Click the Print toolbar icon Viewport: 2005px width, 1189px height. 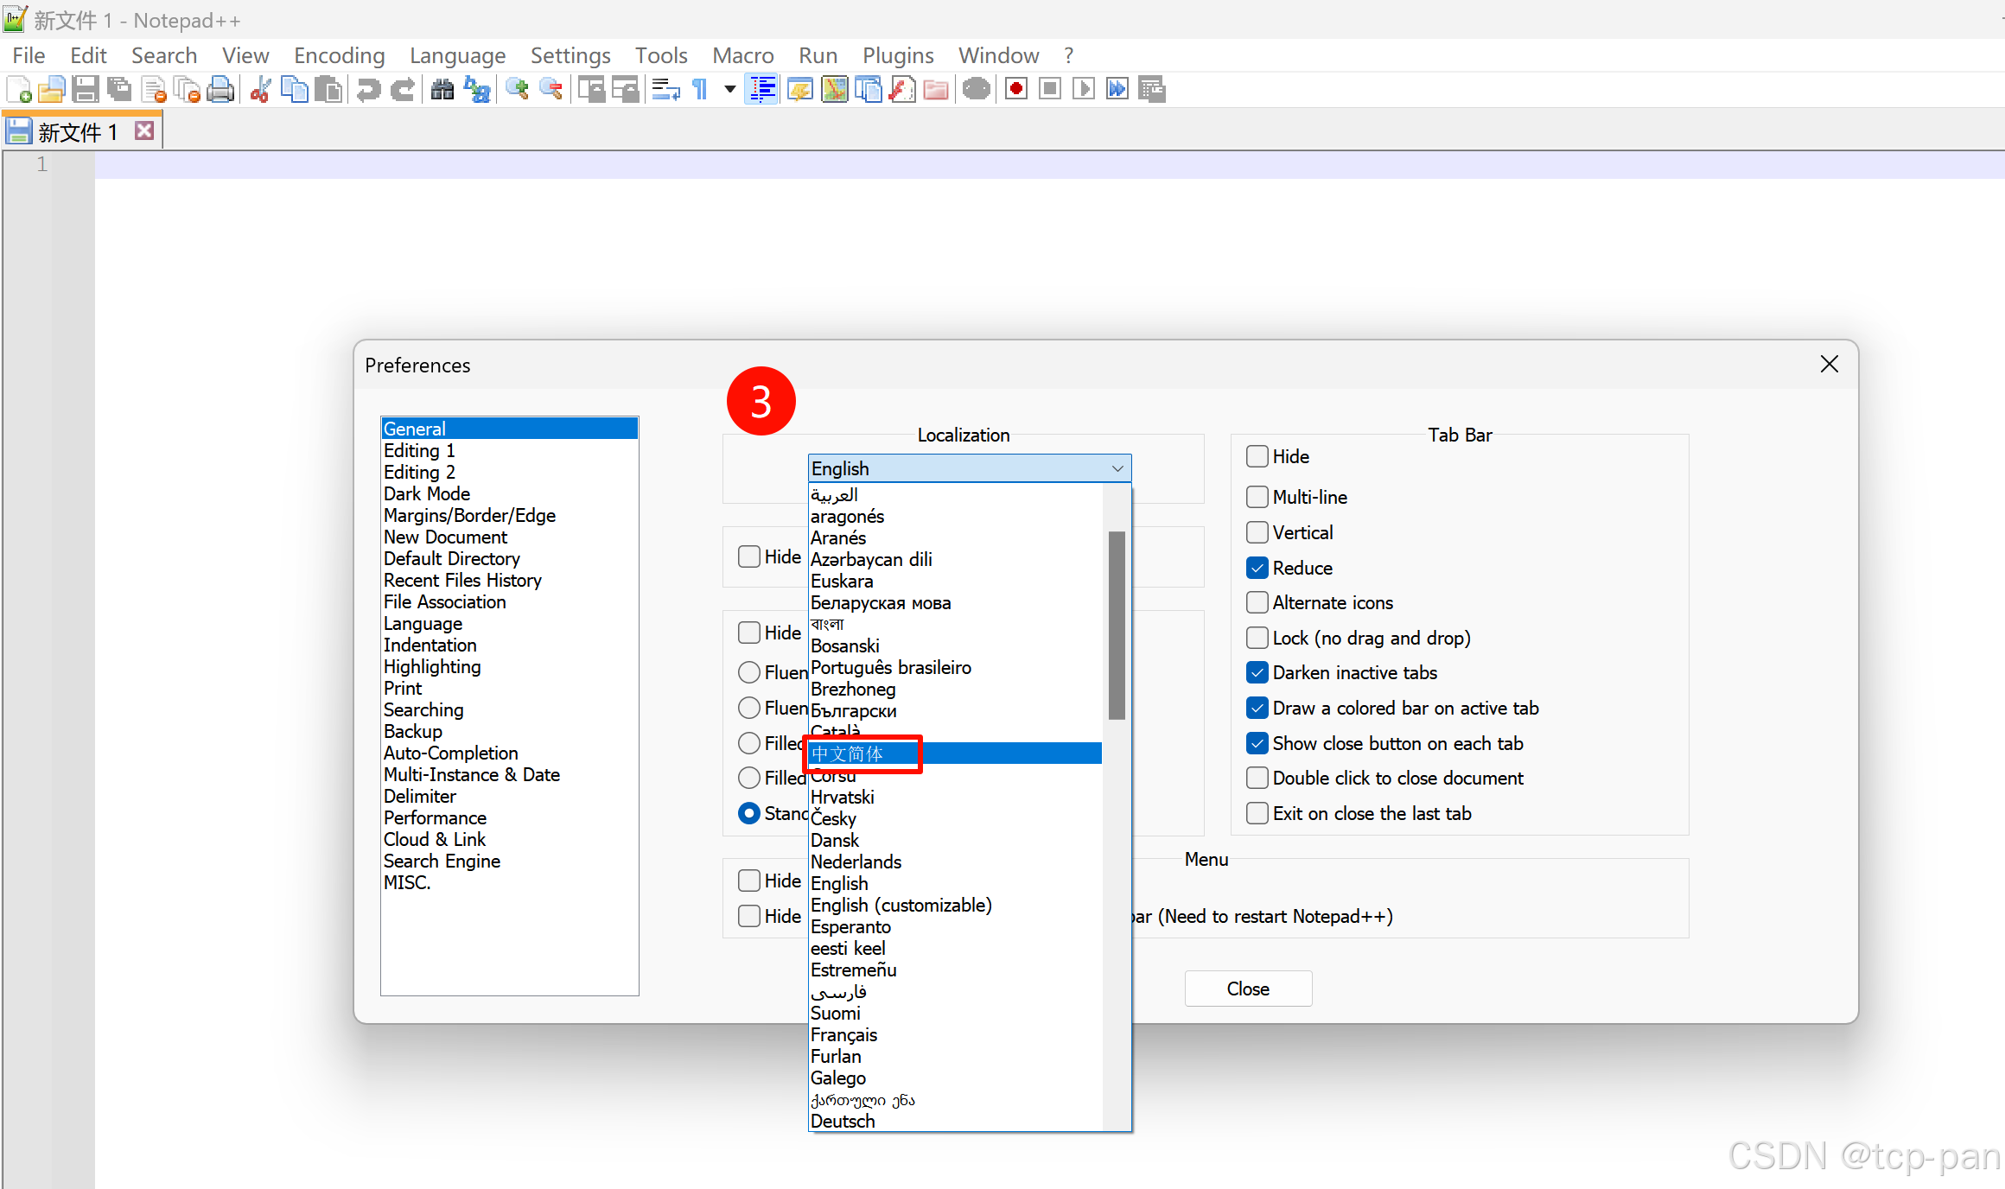[221, 89]
